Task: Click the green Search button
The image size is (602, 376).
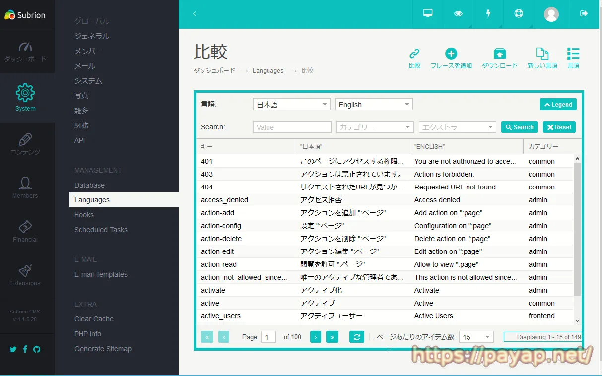Action: click(519, 127)
